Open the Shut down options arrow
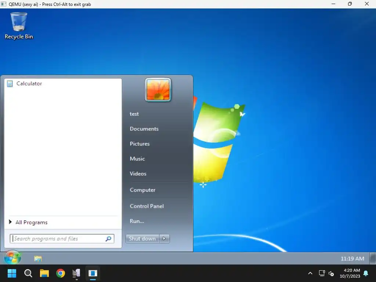Viewport: 376px width, 282px height. point(164,239)
